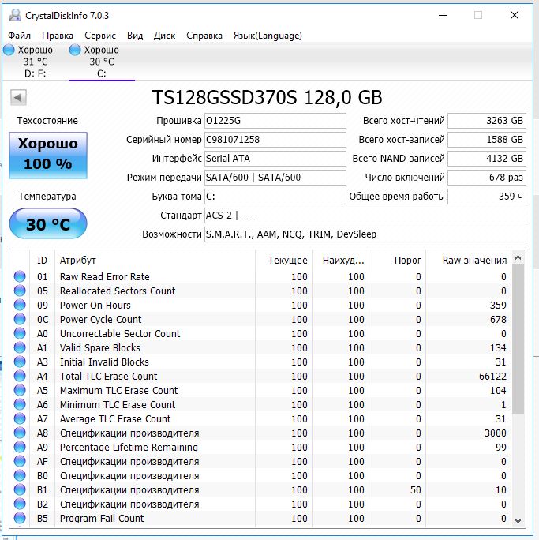Open the Файл menu
Screen dimensions: 539x540
[19, 36]
